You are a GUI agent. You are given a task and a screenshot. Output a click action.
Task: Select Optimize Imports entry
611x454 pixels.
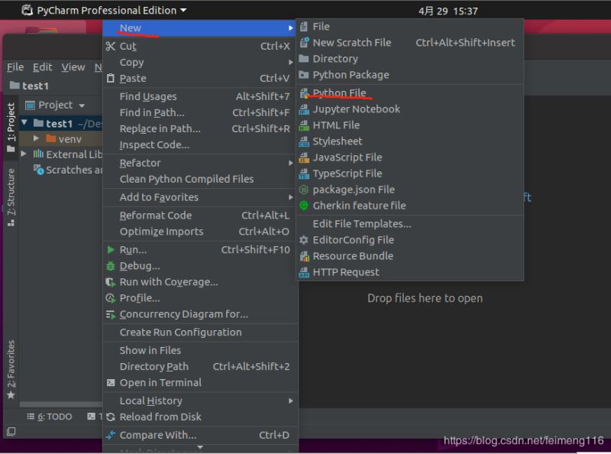tap(200, 232)
